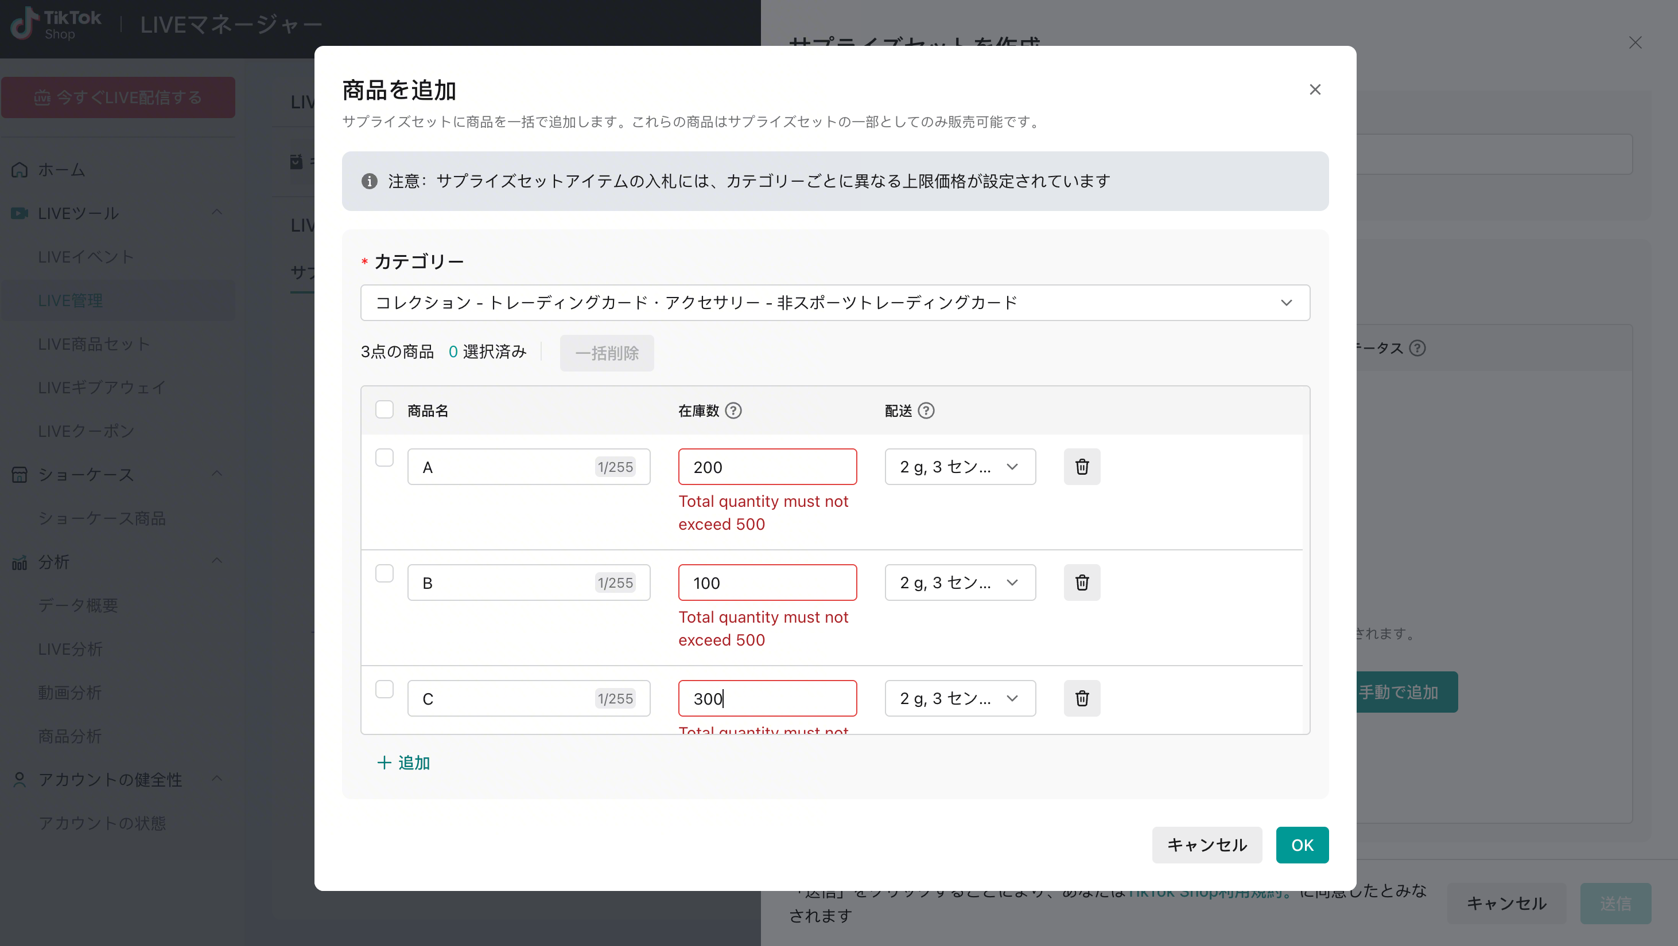Click the ホーム house icon in sidebar
Screen dimensions: 1678x946
(20, 170)
